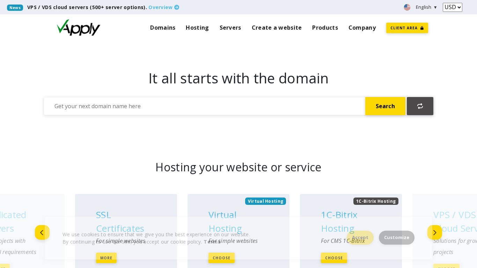
Task: Open the English language dropdown
Action: coord(426,7)
